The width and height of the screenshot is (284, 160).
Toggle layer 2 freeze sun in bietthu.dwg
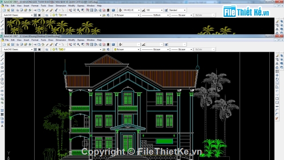pyautogui.click(x=54, y=49)
